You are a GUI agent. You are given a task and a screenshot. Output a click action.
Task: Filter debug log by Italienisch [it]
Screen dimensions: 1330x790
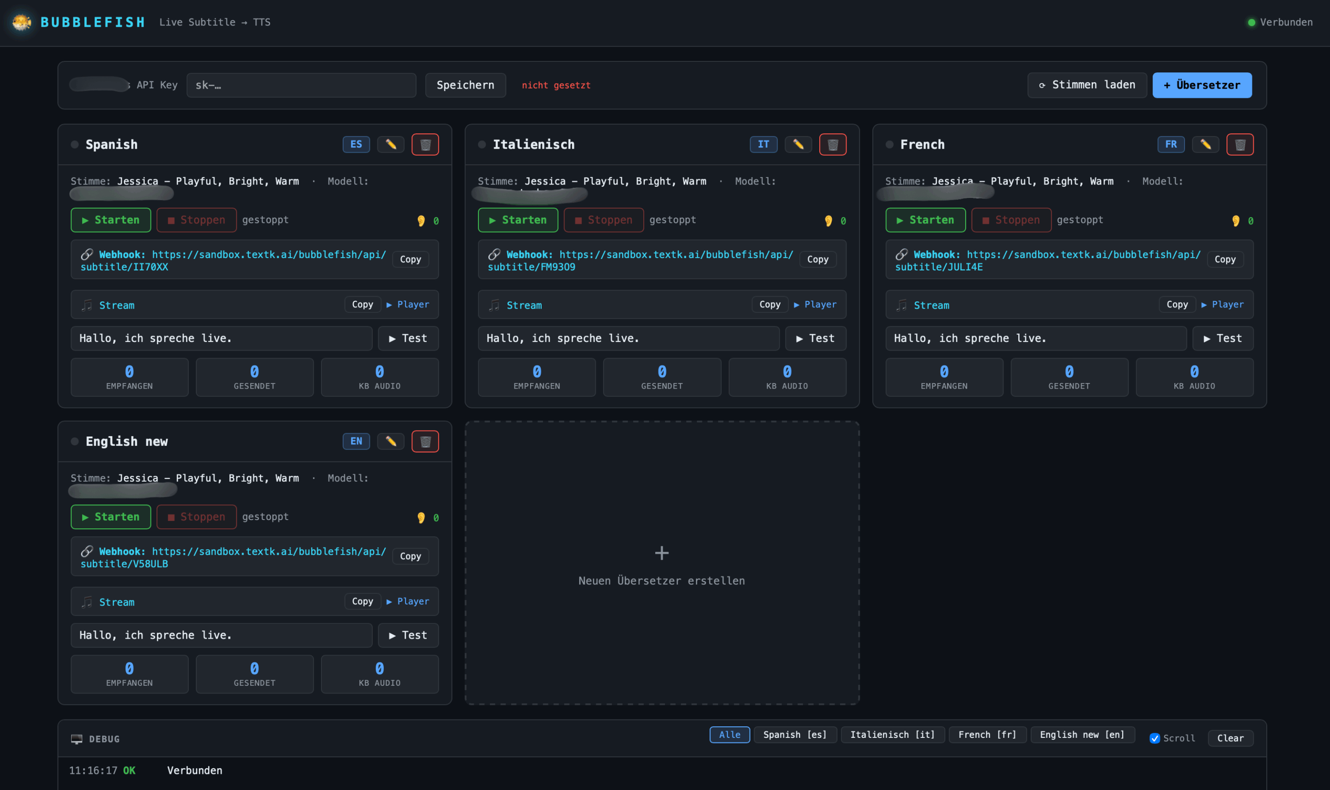pyautogui.click(x=892, y=735)
